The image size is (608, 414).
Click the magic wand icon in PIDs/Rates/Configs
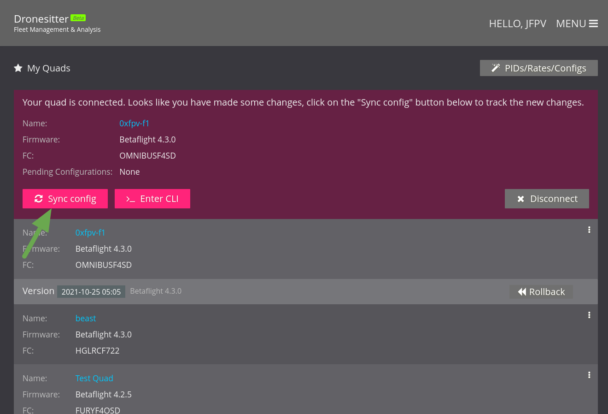pyautogui.click(x=496, y=68)
